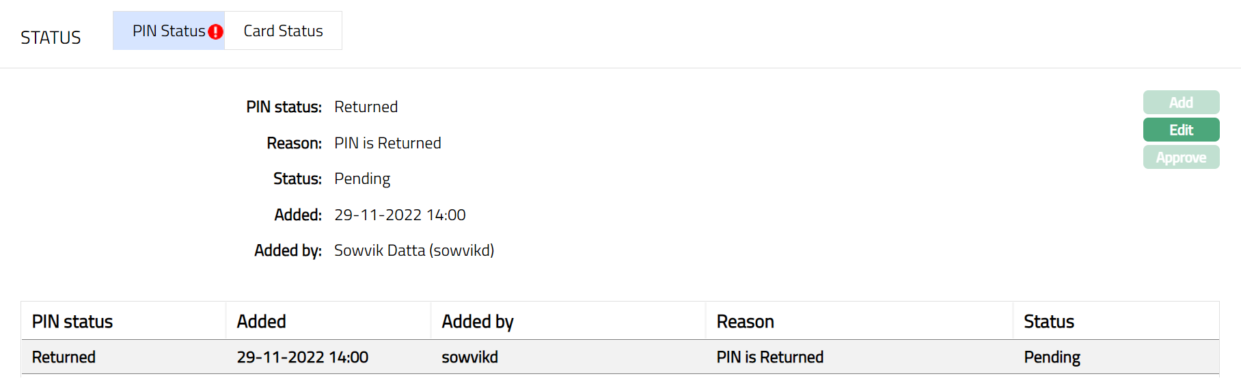
Task: Click the green Edit button
Action: (x=1180, y=130)
